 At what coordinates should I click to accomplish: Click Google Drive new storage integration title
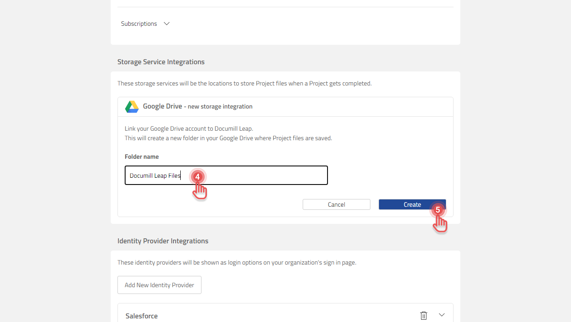(x=197, y=107)
